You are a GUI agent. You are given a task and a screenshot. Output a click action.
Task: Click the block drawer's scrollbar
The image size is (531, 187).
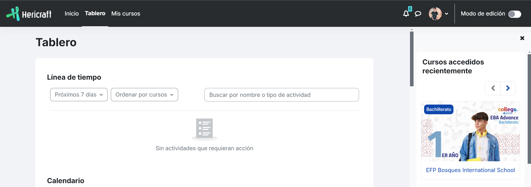[529, 111]
